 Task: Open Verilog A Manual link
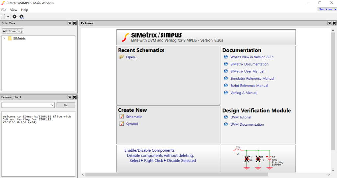tap(244, 93)
